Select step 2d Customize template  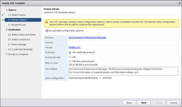pos(20,49)
